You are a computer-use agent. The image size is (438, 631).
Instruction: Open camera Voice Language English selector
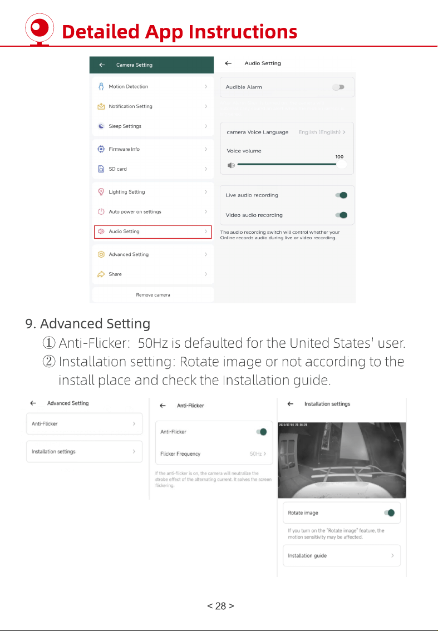322,132
